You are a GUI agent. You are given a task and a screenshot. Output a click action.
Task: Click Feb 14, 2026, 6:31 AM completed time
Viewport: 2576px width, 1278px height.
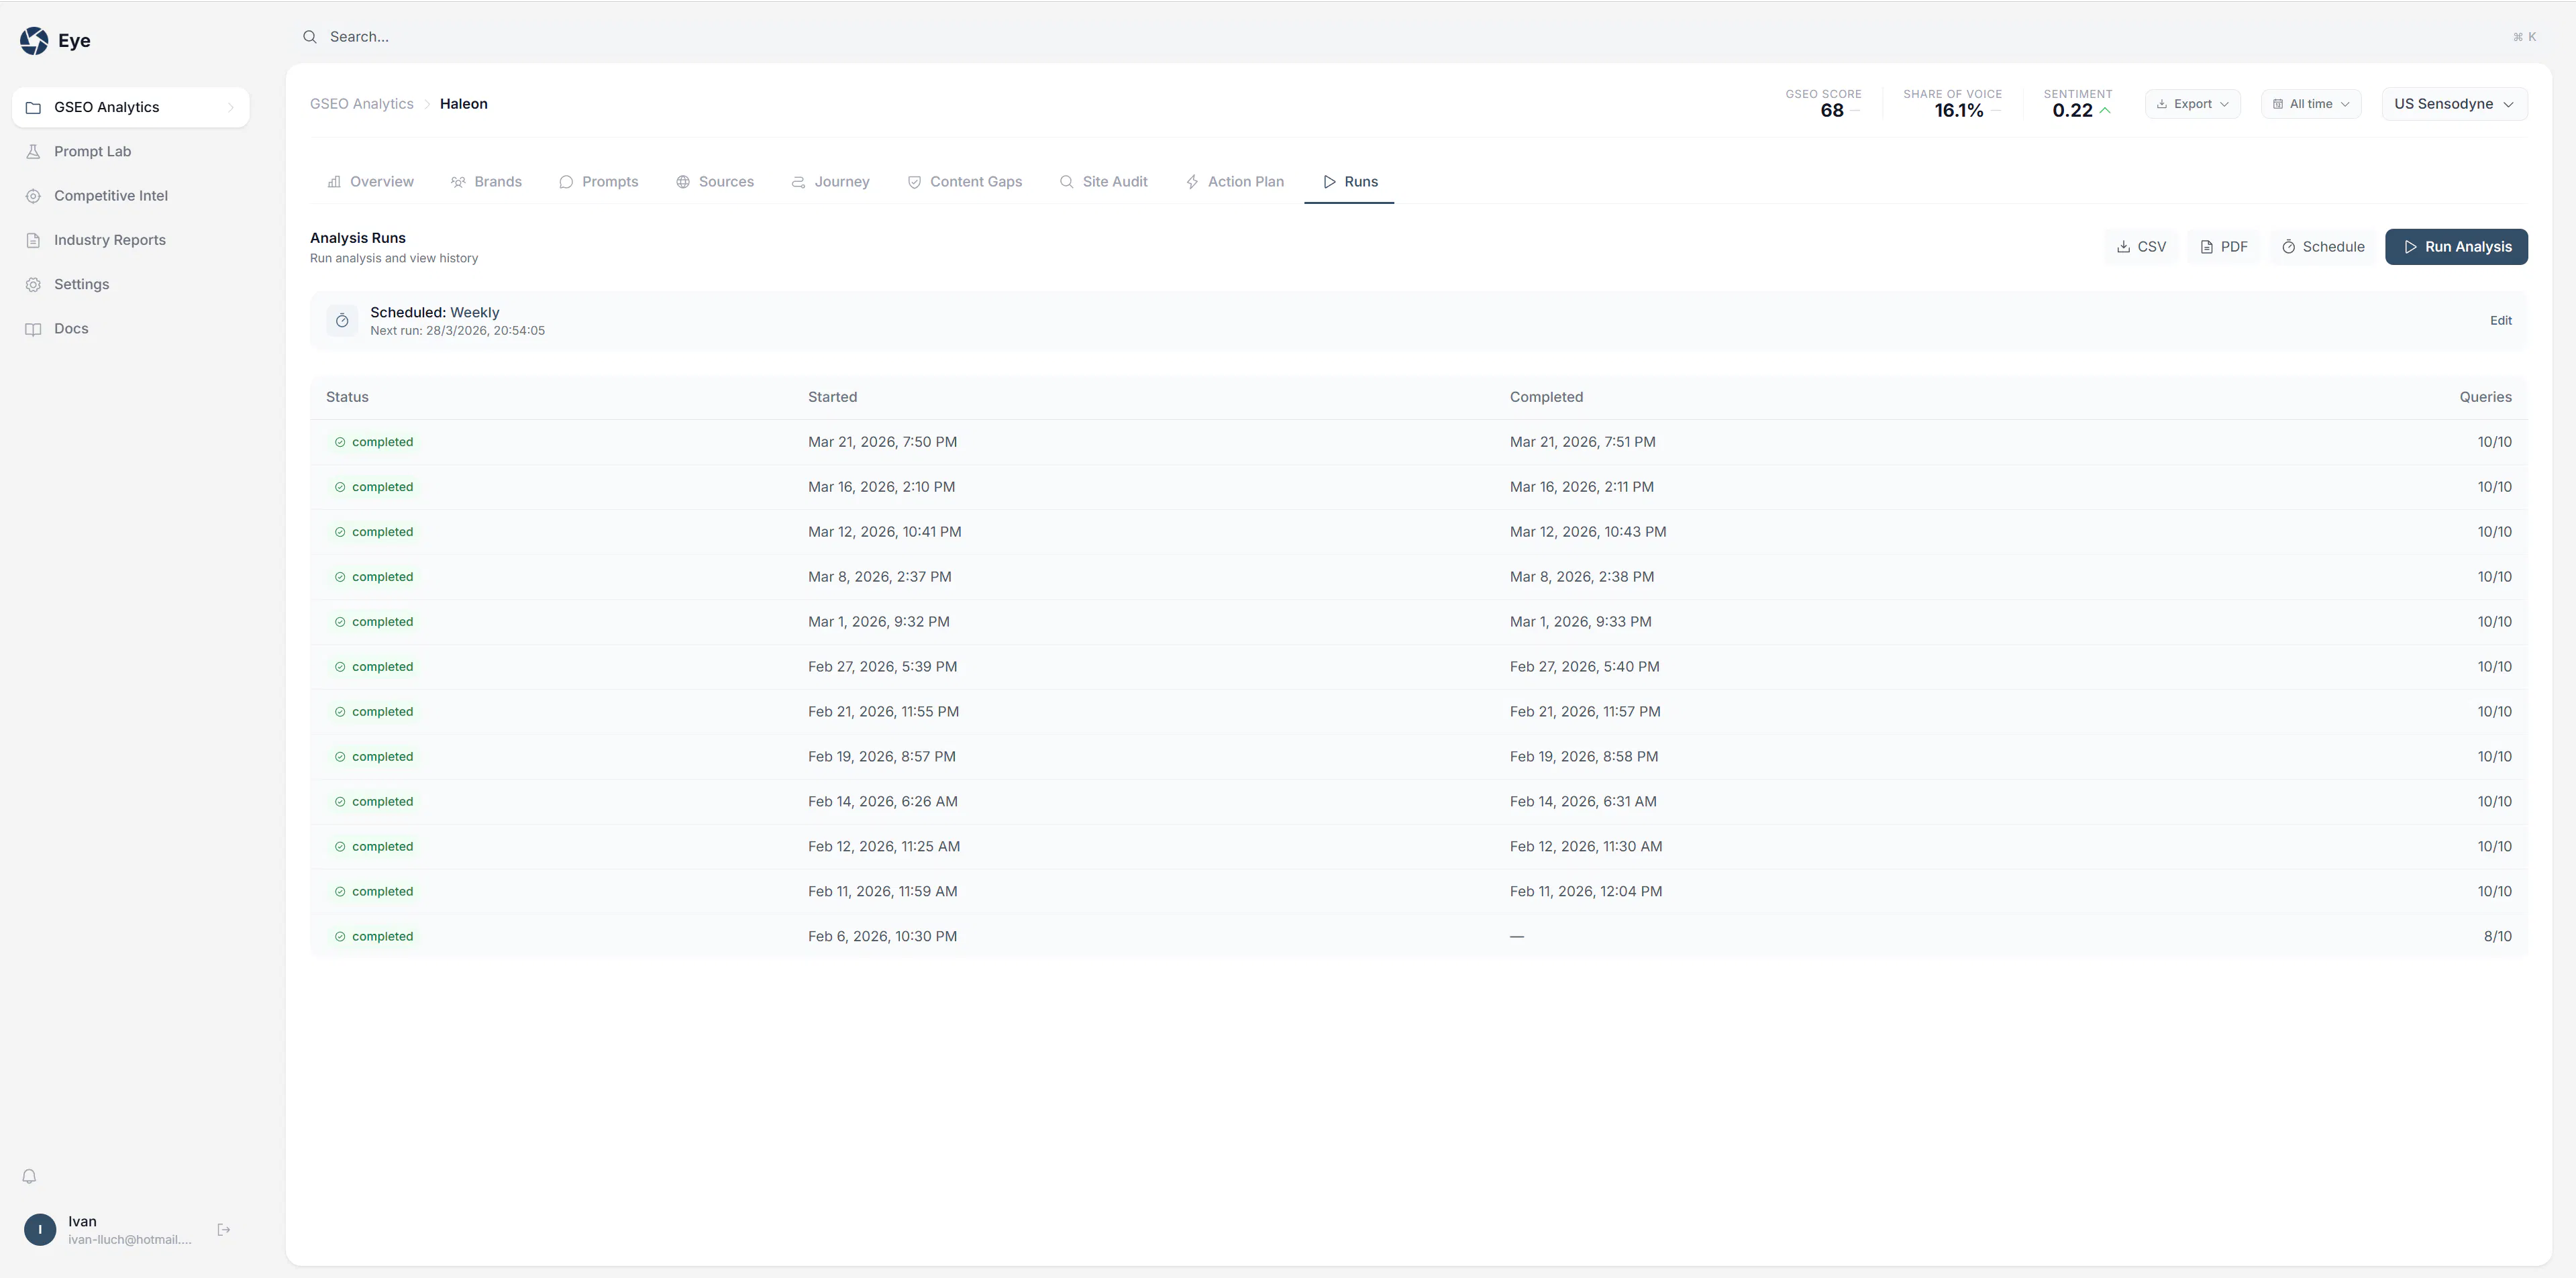(1583, 802)
